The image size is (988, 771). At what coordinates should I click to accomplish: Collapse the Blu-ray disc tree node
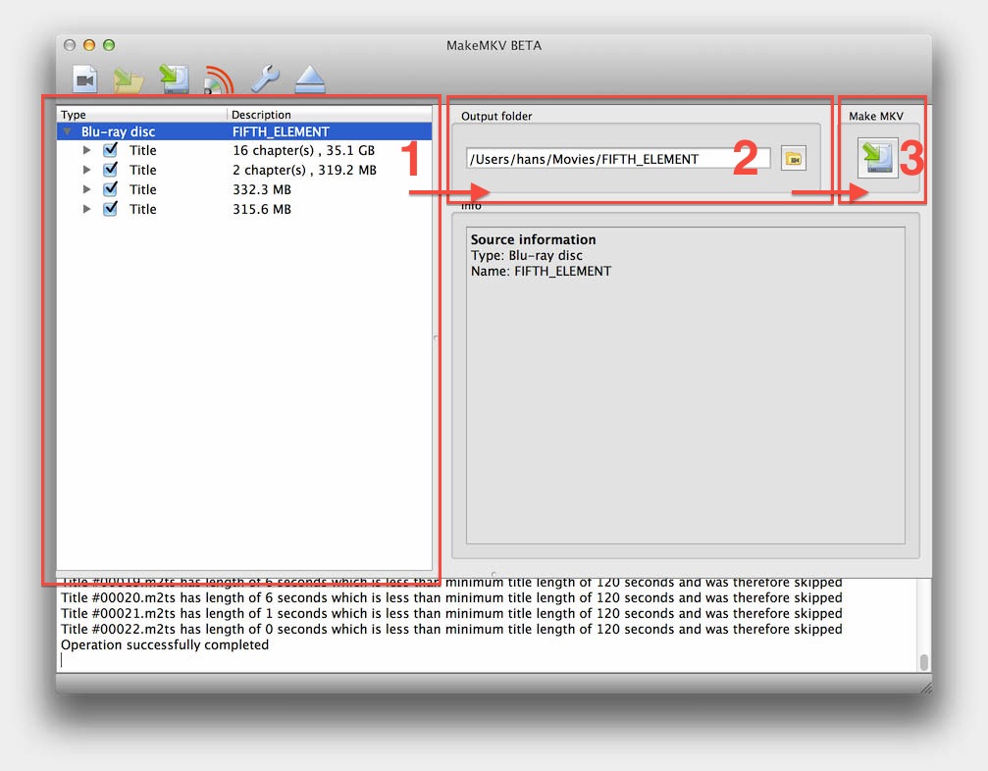(67, 131)
